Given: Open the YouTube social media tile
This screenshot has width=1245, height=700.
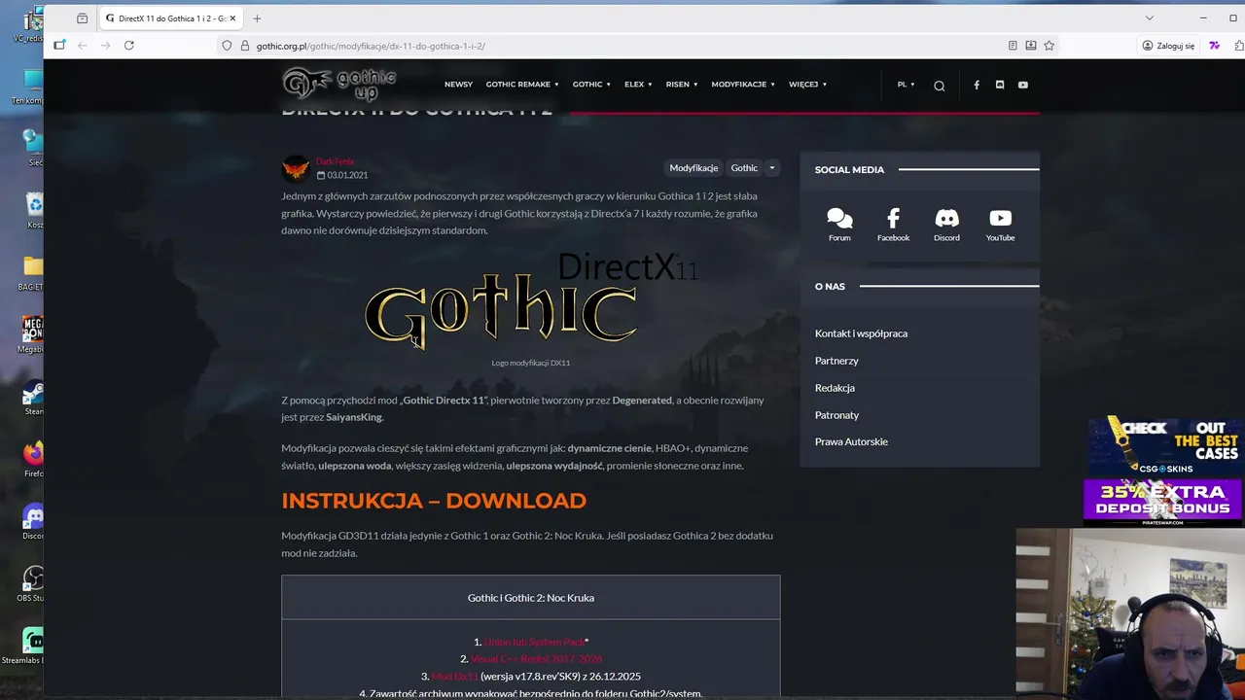Looking at the screenshot, I should tap(1000, 225).
